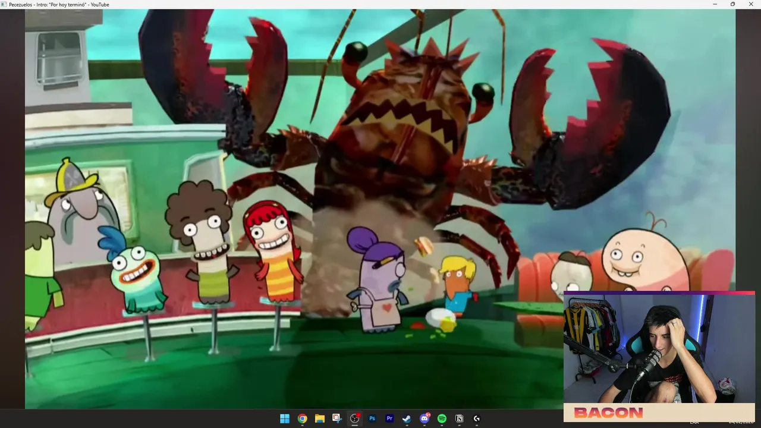This screenshot has width=761, height=428.
Task: Switch to OBS Studio in the taskbar
Action: 355,418
